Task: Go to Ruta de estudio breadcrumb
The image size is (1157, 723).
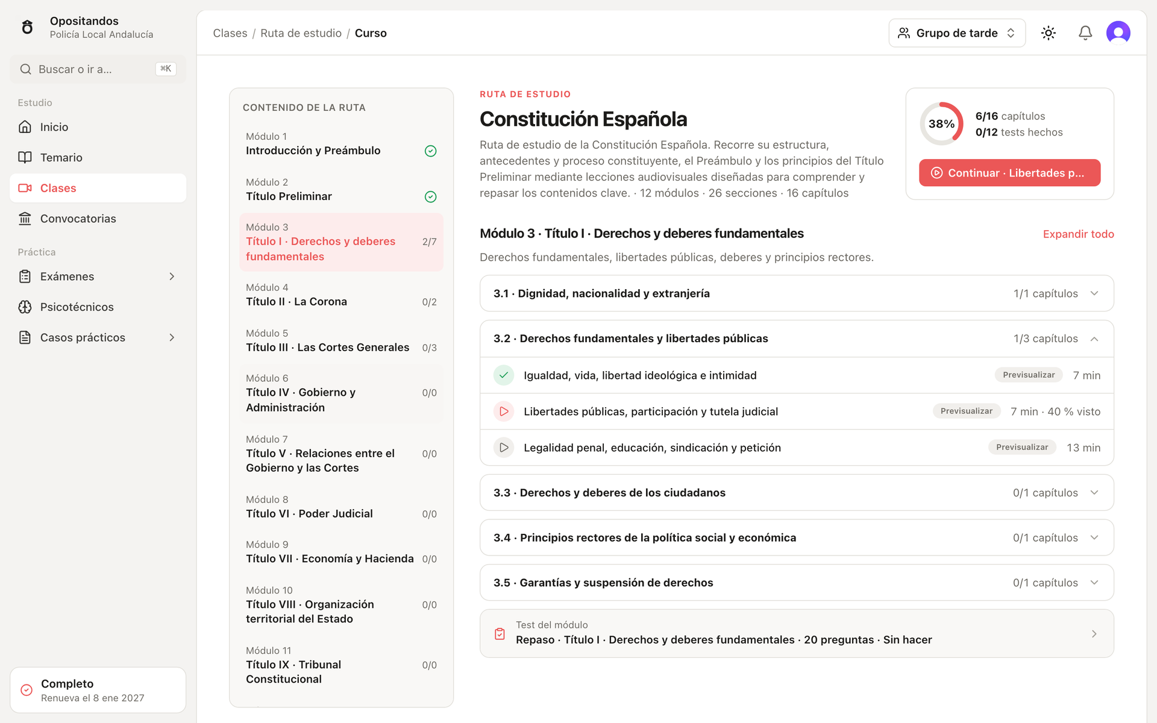Action: 301,33
